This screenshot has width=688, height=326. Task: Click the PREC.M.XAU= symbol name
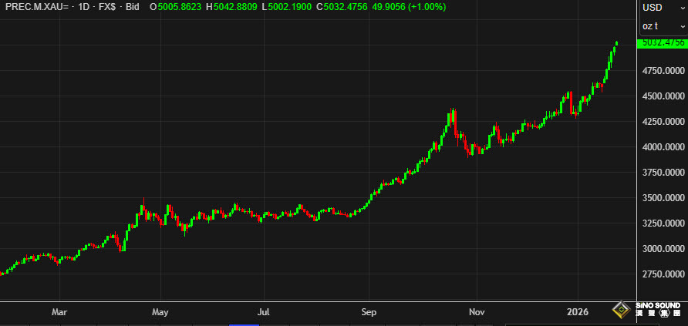coord(37,7)
